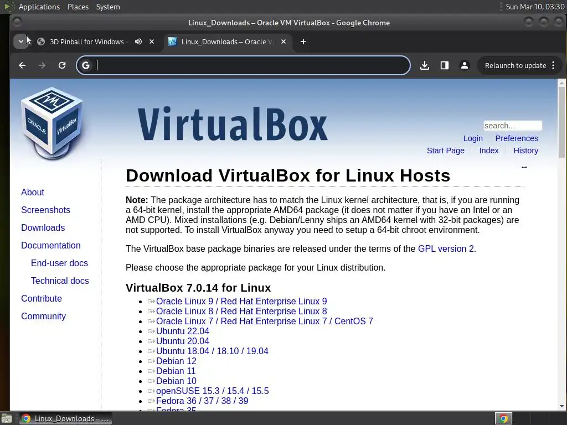Click the Google icon in address bar
Screen dimensions: 567x425
[x=86, y=65]
